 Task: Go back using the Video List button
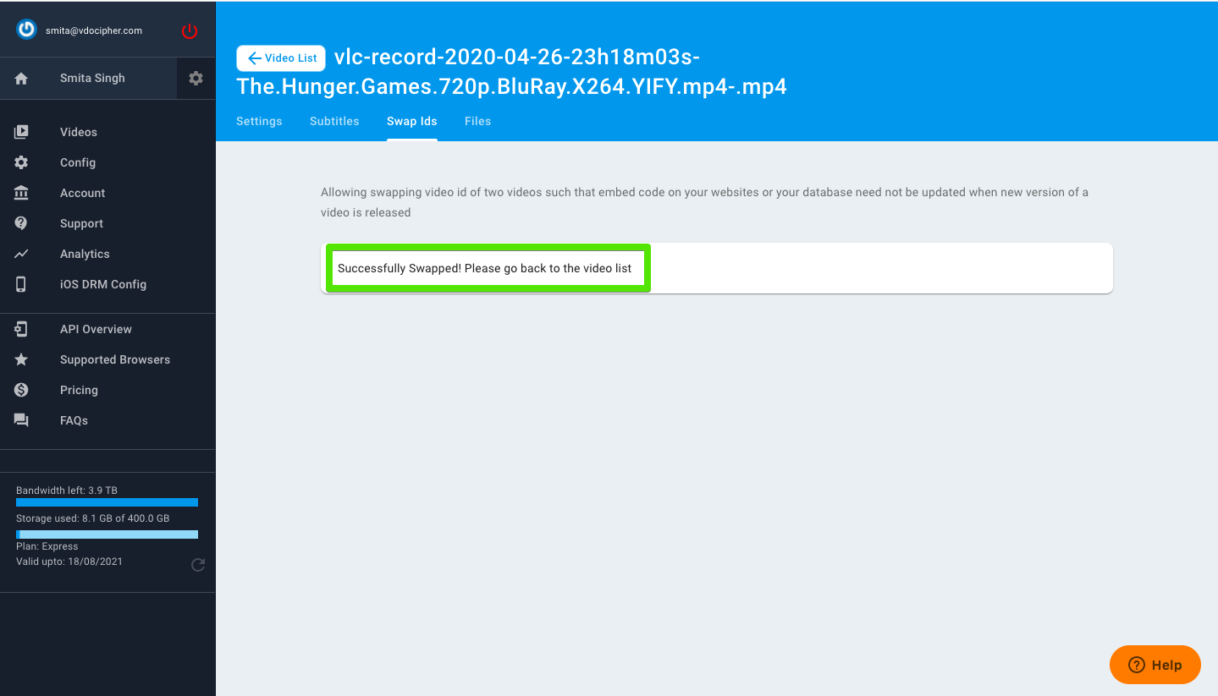point(281,58)
